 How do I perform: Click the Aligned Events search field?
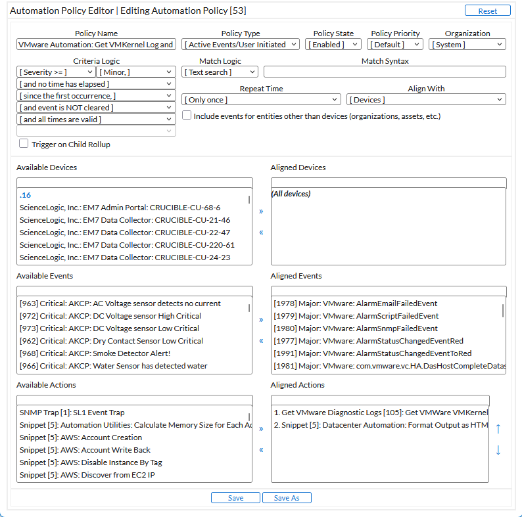pos(389,291)
